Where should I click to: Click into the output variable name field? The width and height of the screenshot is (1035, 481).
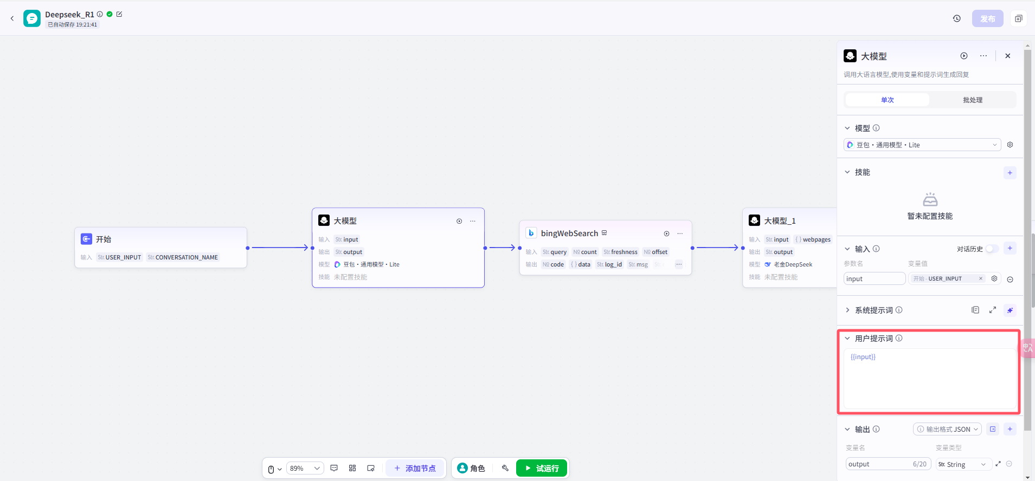[888, 464]
